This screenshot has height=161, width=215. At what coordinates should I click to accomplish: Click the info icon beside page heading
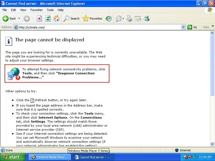[9, 41]
